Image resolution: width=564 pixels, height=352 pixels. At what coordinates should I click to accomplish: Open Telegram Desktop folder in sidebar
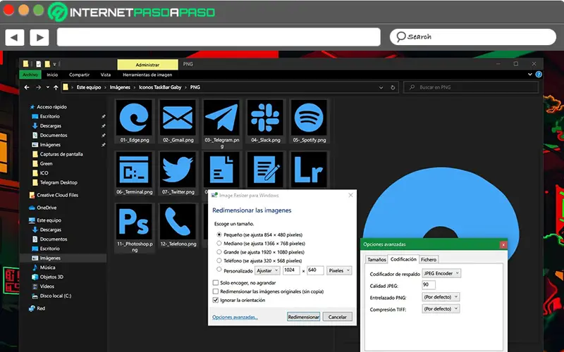point(55,182)
